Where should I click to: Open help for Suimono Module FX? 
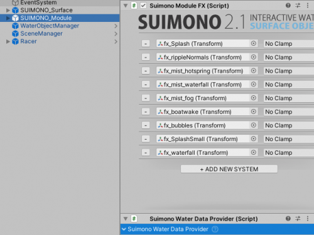click(288, 6)
